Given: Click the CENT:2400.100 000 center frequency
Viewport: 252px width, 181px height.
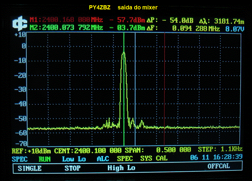Looking at the screenshot, I should [88, 151].
